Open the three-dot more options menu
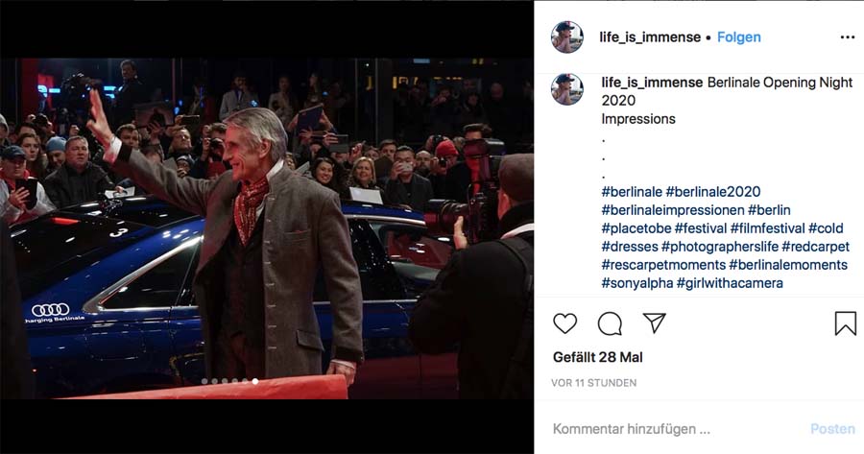The height and width of the screenshot is (454, 864). point(848,37)
